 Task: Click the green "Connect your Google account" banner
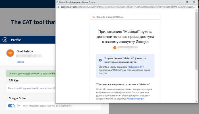click(x=31, y=74)
